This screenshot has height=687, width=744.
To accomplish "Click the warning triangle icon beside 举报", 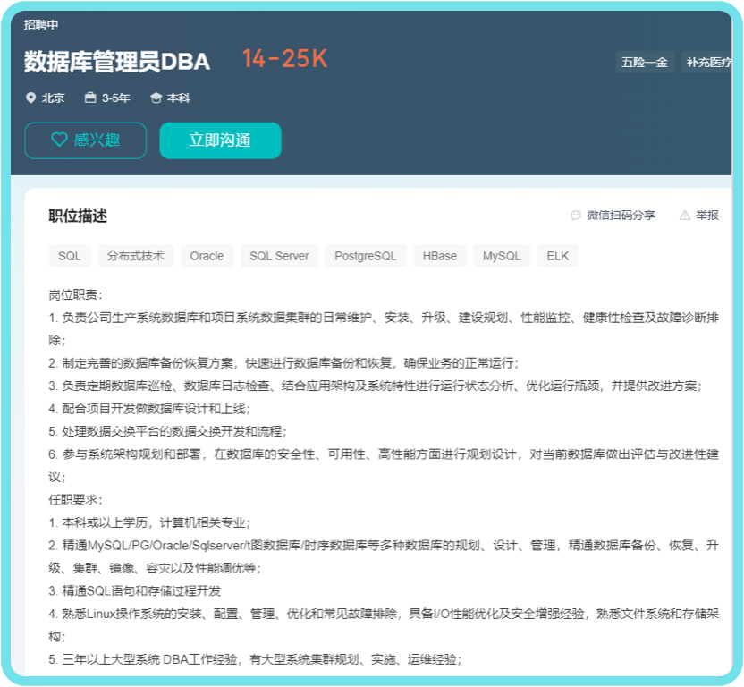I will click(685, 216).
